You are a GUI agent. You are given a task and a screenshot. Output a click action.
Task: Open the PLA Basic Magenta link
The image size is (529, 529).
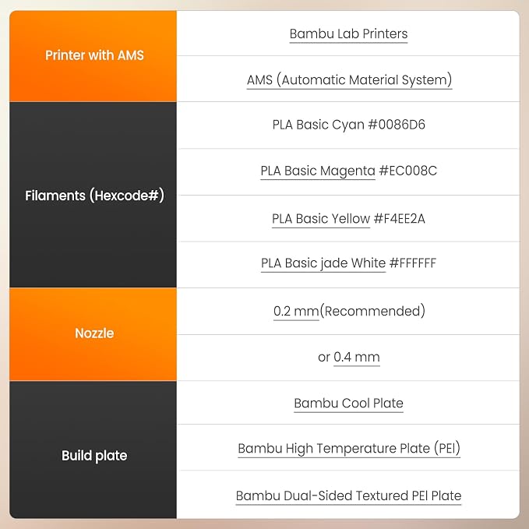coord(318,171)
